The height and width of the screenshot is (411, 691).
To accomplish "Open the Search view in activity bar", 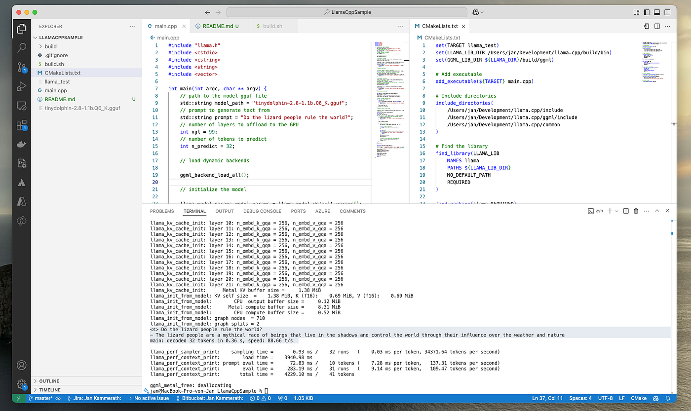I will [x=21, y=48].
